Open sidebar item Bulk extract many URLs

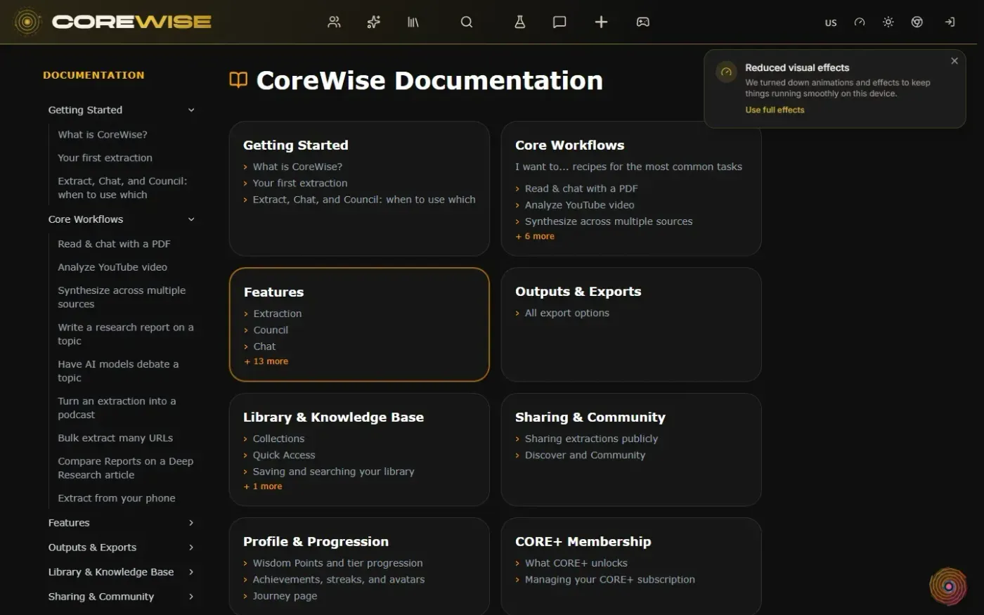point(115,438)
